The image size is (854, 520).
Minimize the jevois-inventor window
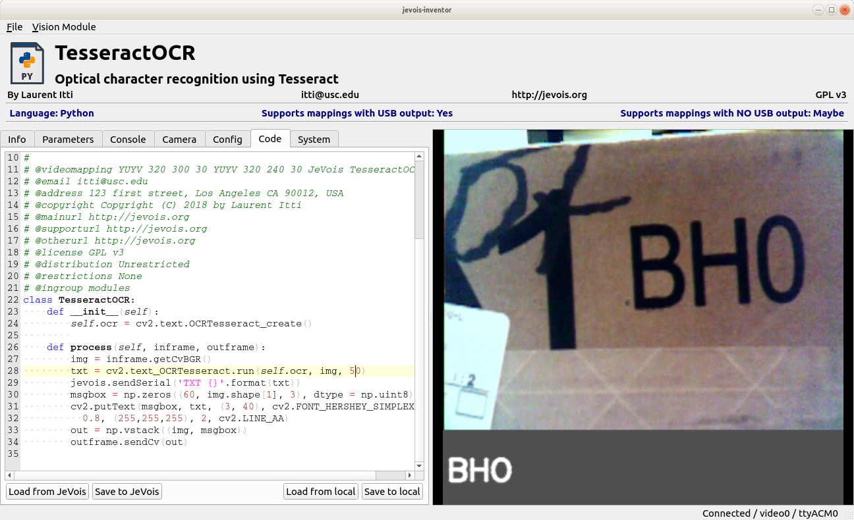[819, 9]
